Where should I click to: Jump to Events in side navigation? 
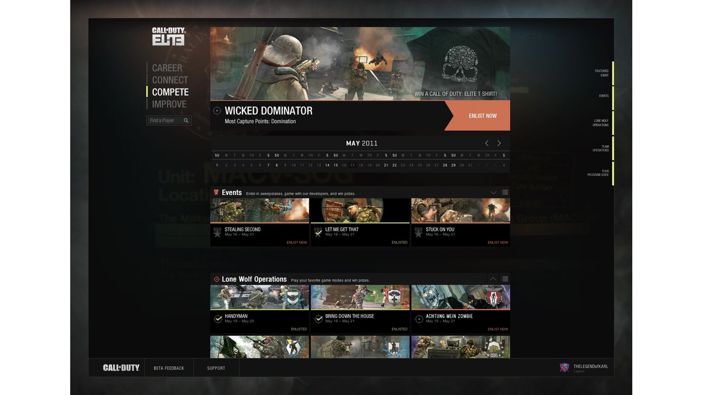(604, 96)
